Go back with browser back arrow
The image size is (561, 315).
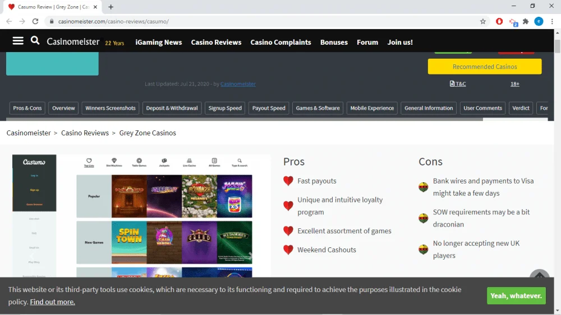(x=9, y=21)
